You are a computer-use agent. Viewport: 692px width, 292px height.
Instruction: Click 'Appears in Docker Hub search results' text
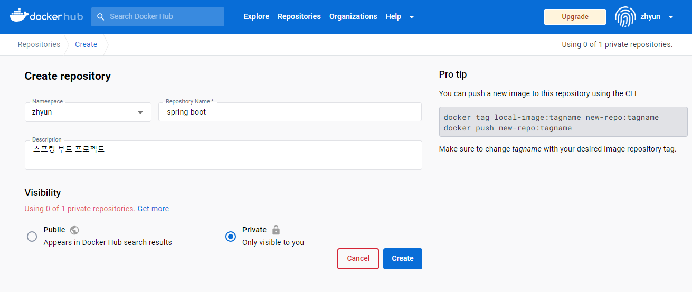click(x=108, y=242)
